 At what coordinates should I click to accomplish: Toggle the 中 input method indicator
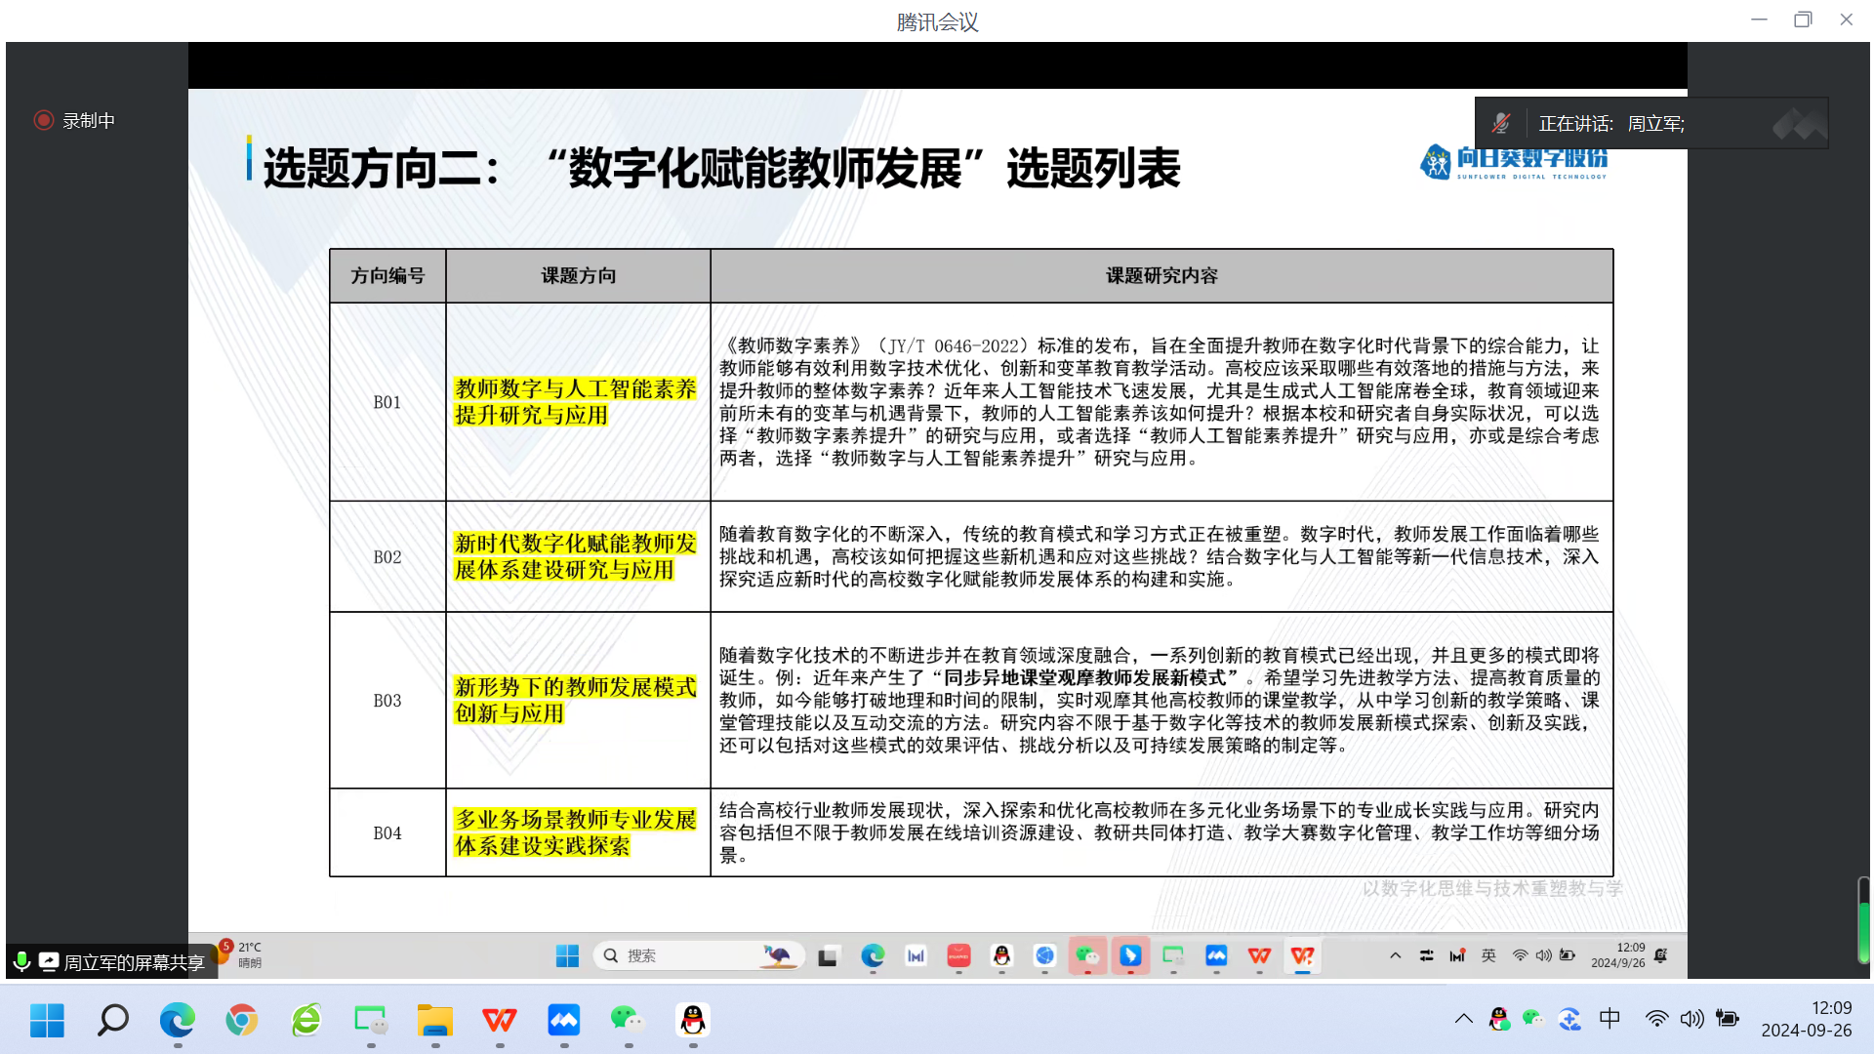pyautogui.click(x=1609, y=1019)
